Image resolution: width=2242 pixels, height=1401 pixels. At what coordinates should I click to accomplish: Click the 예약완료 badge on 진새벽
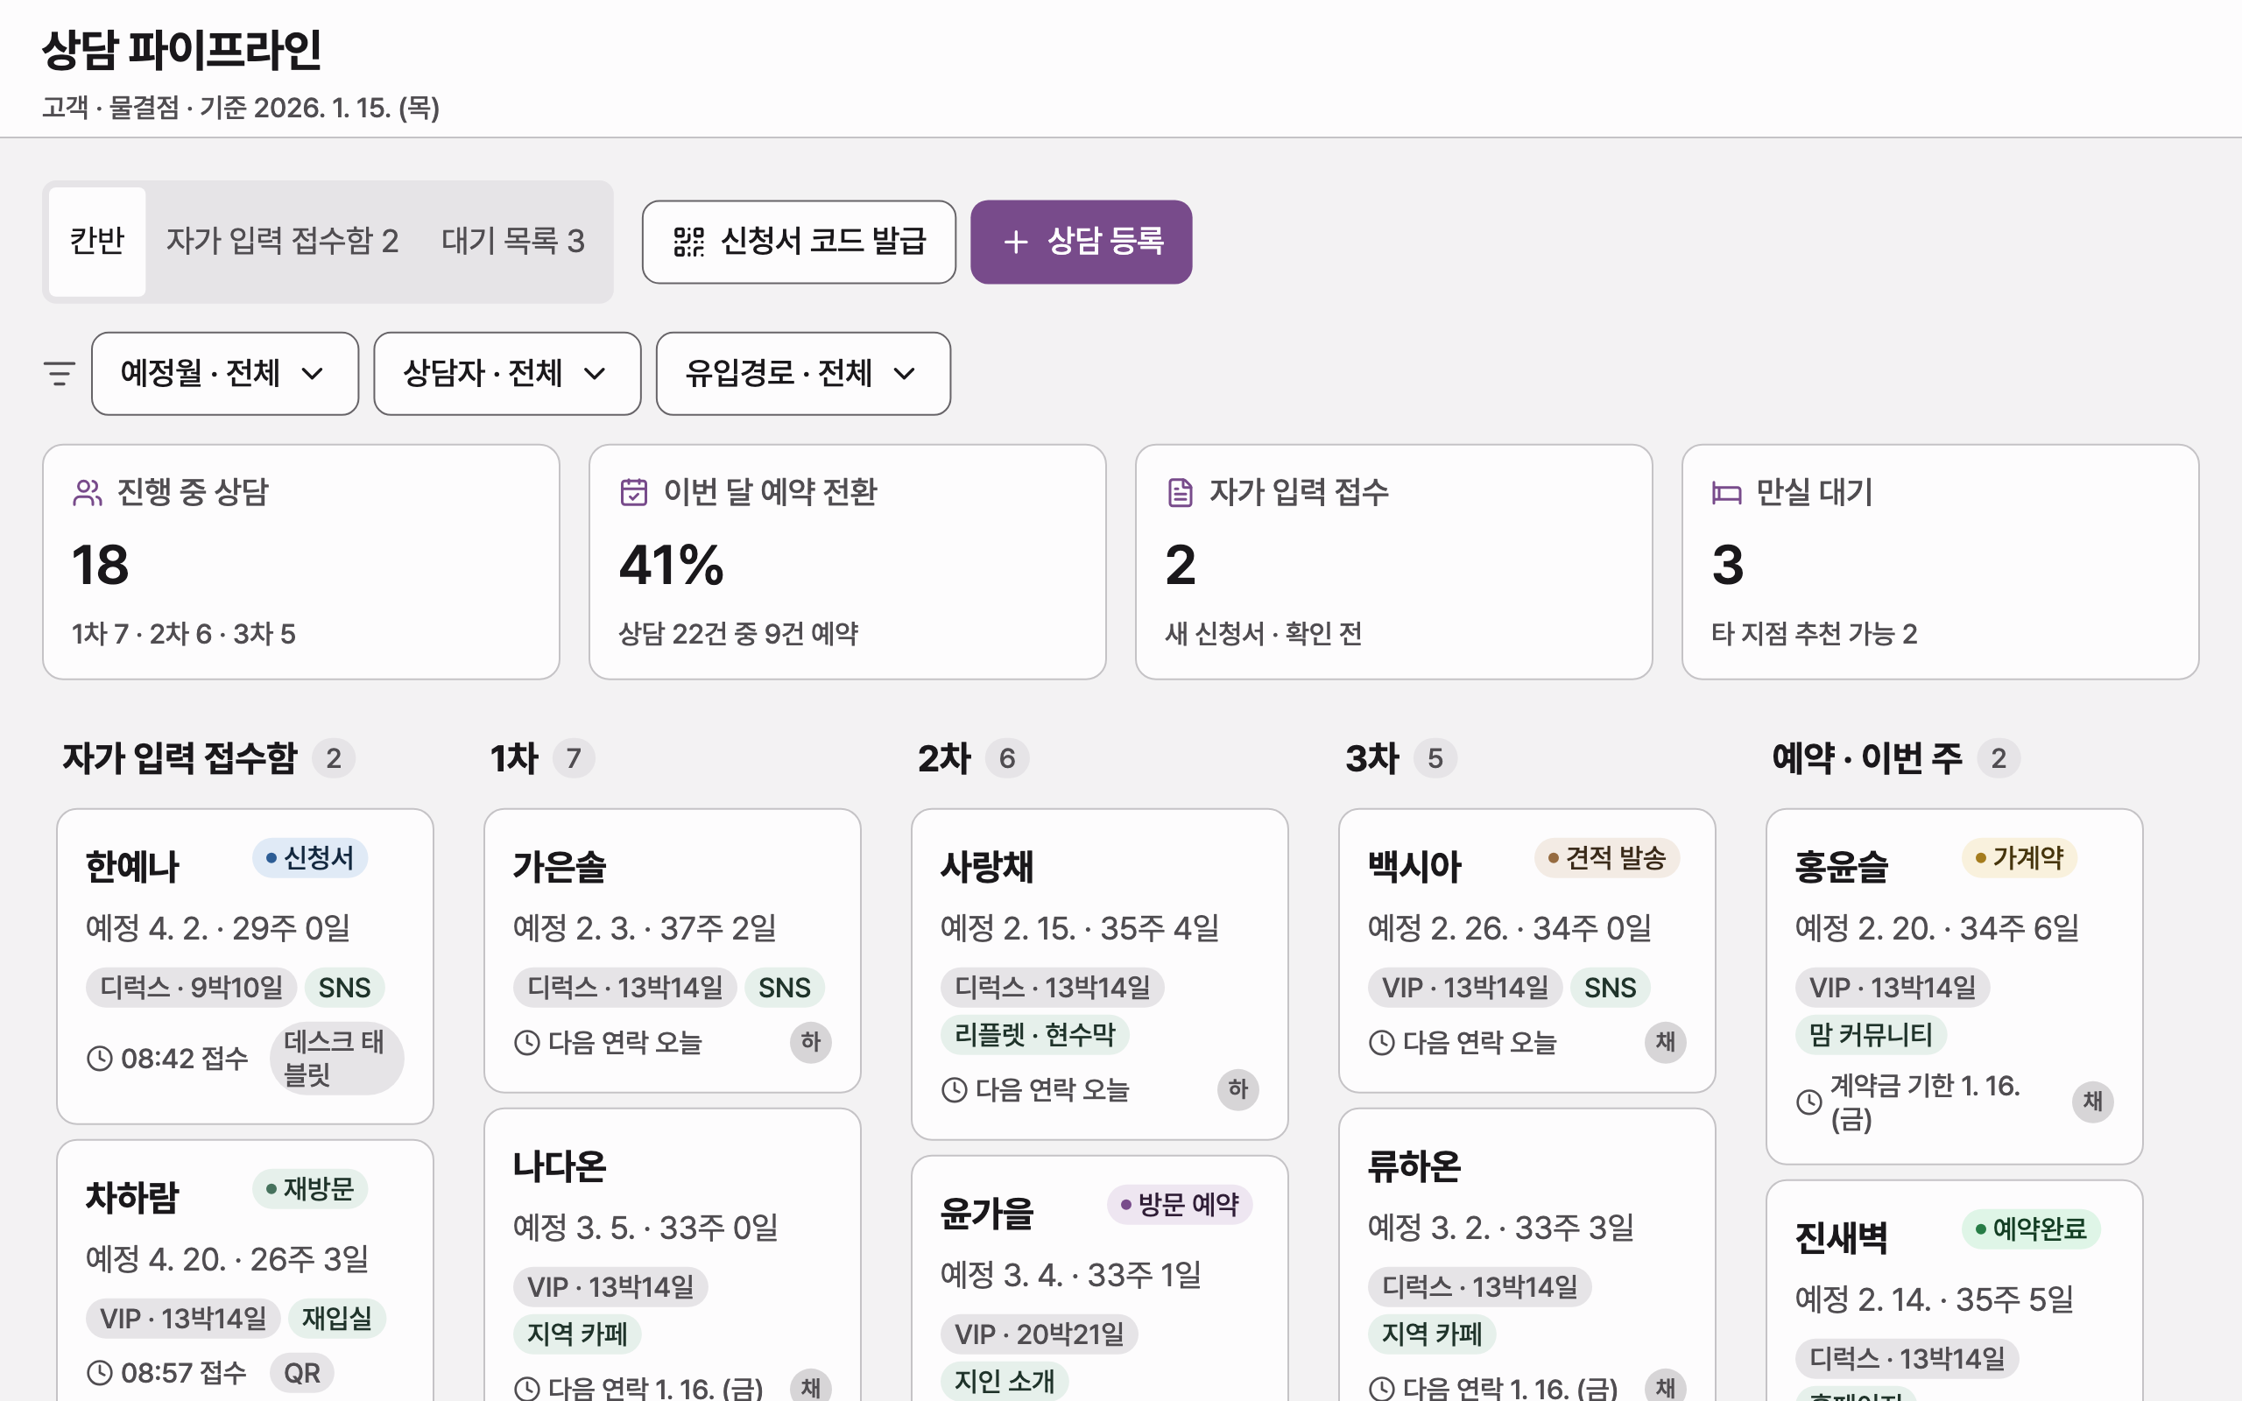click(2031, 1229)
